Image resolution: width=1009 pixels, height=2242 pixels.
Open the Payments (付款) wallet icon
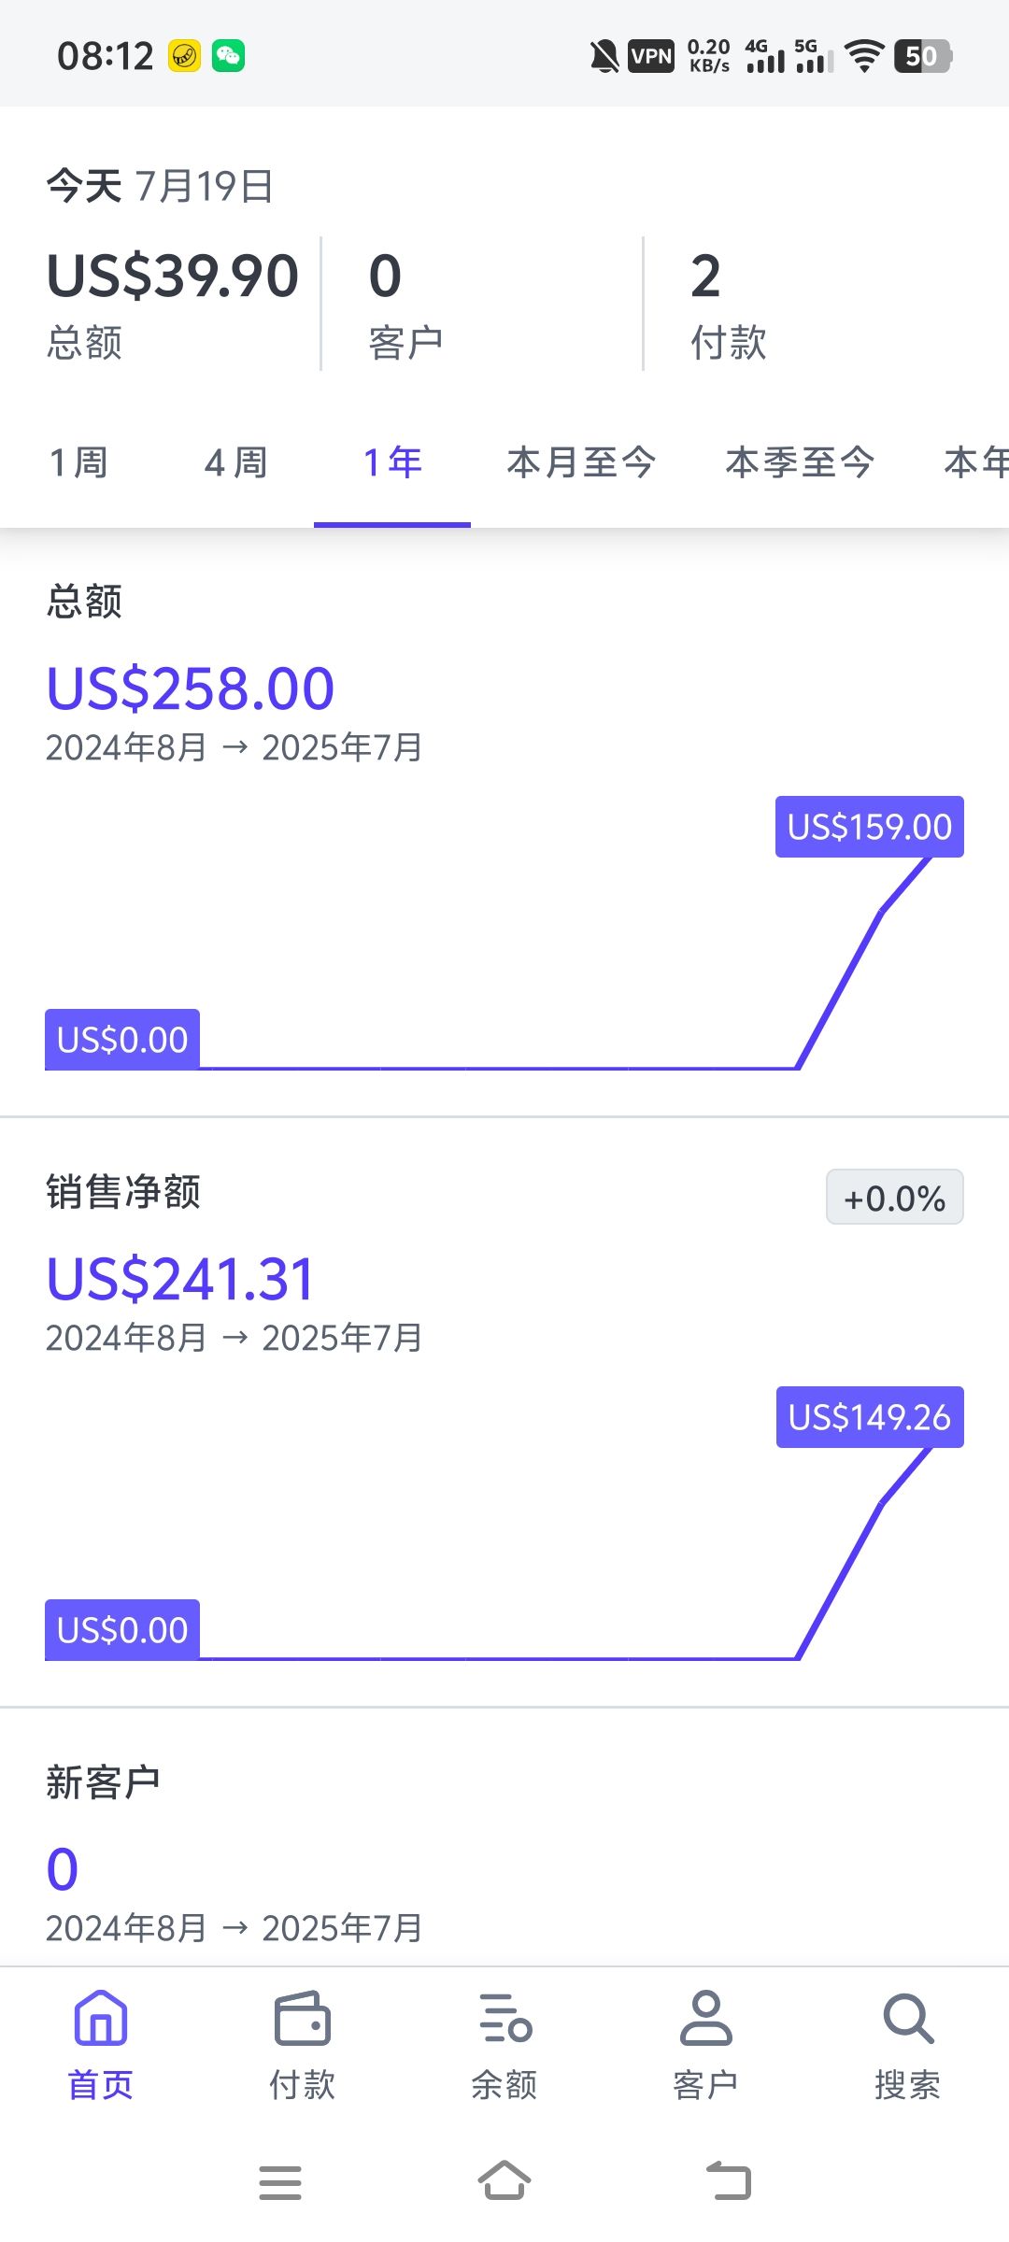click(x=302, y=2020)
